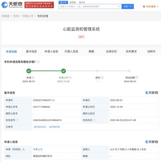Screen dimensions: 161x163
Task: Switch to the 查老板 search tab
Action: pos(73,2)
